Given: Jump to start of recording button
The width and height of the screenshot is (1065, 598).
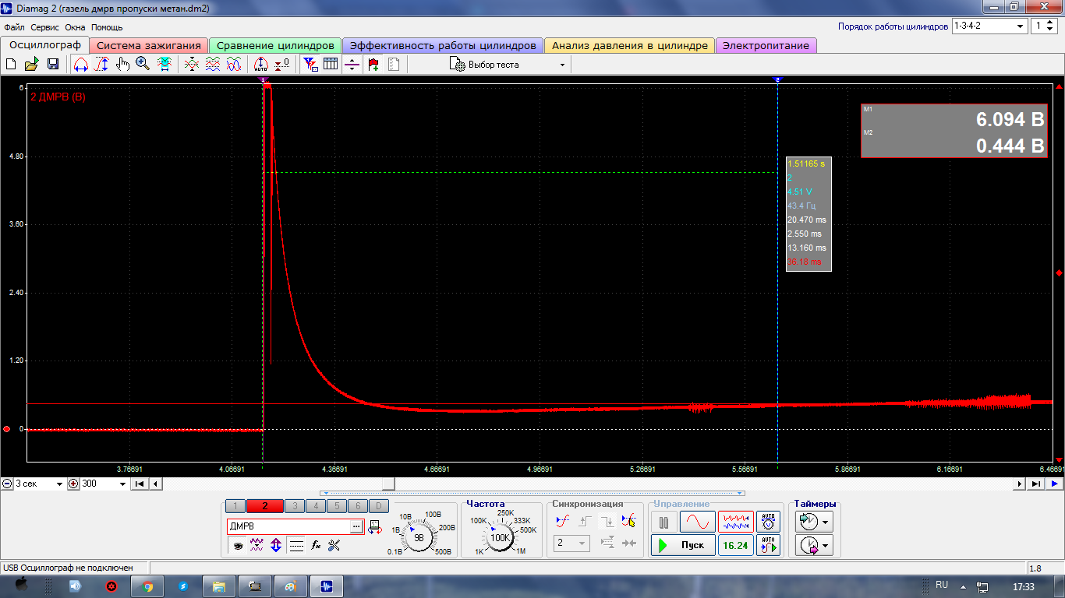Looking at the screenshot, I should pyautogui.click(x=140, y=484).
